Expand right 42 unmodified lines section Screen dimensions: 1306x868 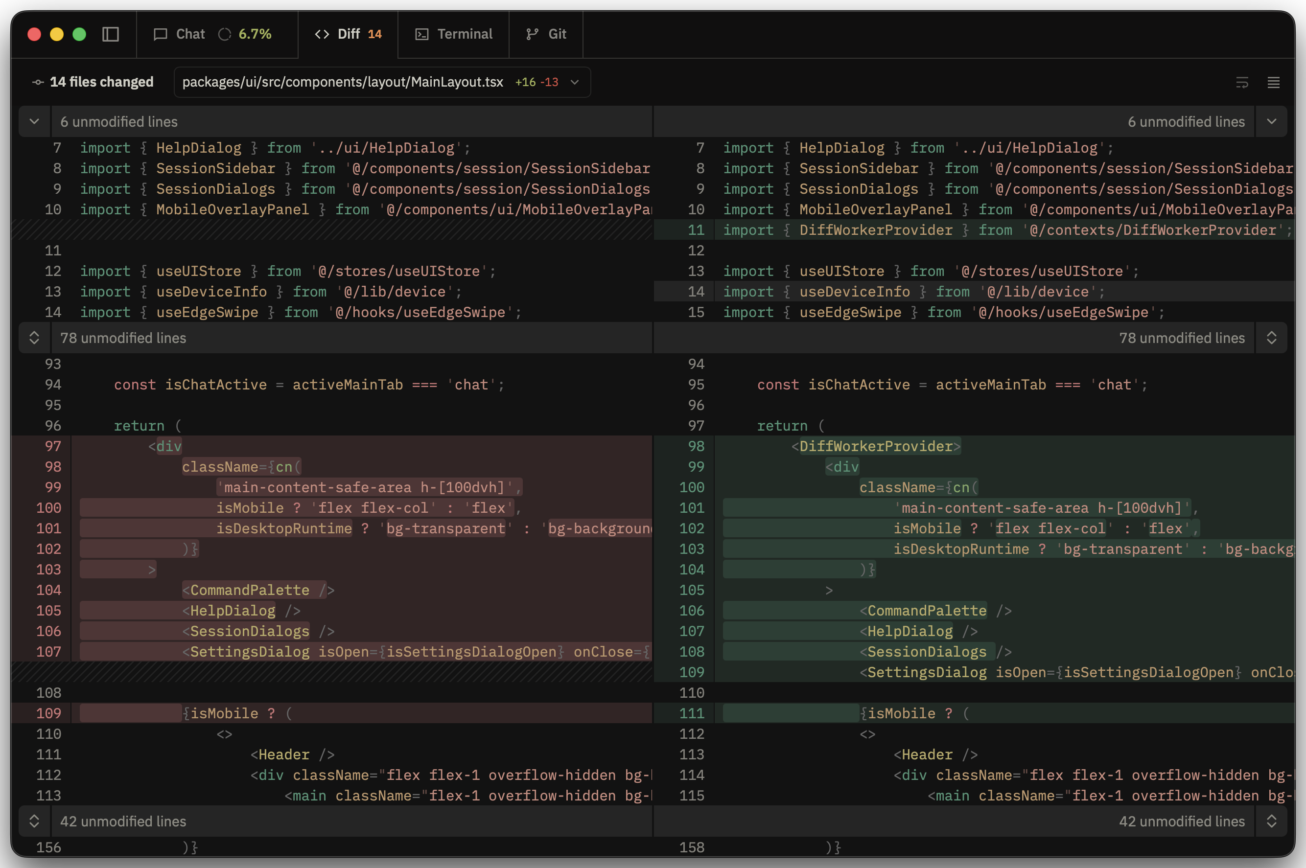pos(1271,821)
